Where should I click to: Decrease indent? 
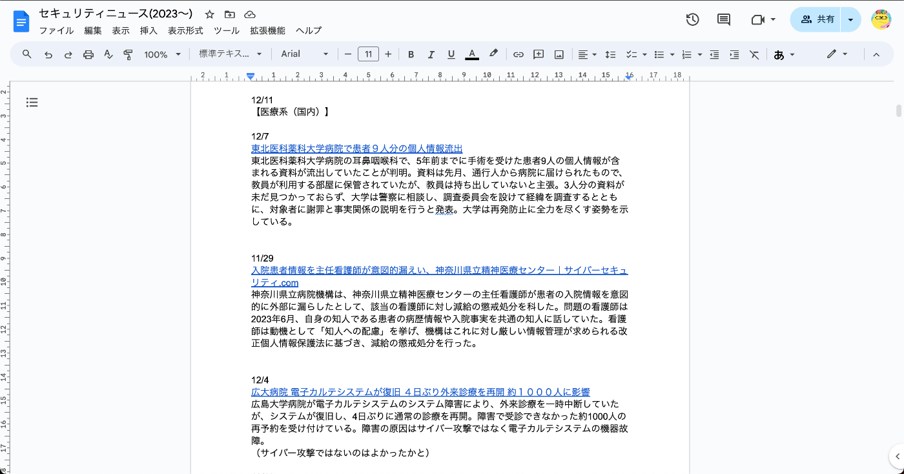[714, 54]
